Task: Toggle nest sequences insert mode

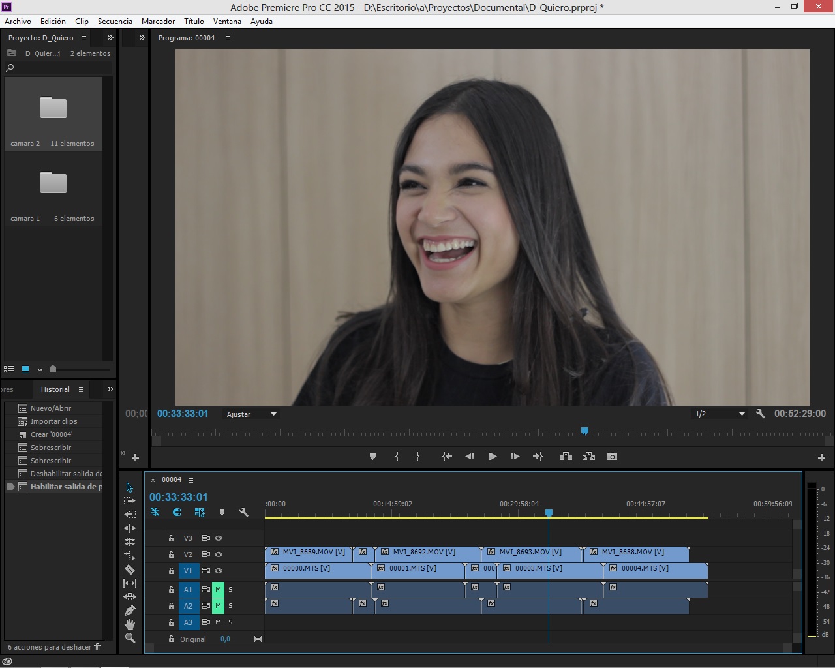Action: [155, 513]
